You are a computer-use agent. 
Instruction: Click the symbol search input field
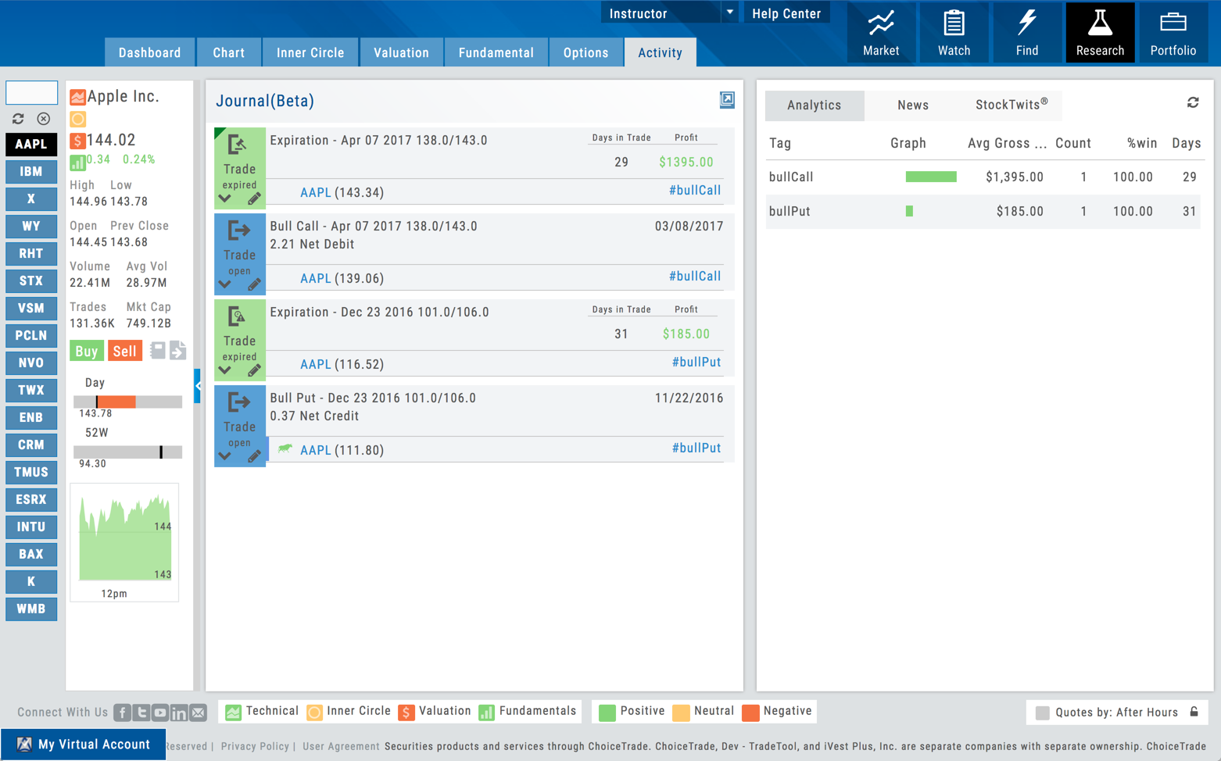coord(31,92)
